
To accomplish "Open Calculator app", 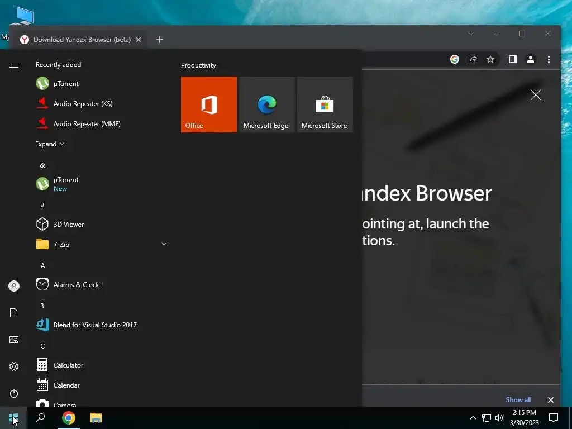I will [102, 365].
